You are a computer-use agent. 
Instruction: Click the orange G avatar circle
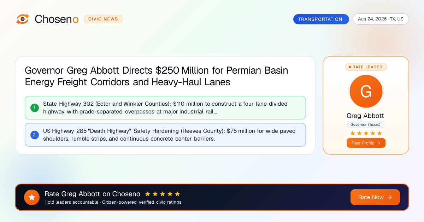pos(366,92)
